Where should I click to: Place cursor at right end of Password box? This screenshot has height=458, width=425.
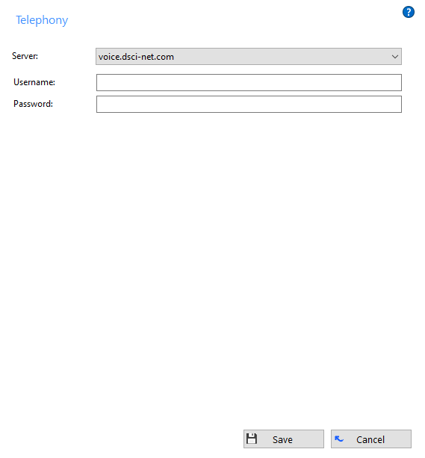point(397,105)
